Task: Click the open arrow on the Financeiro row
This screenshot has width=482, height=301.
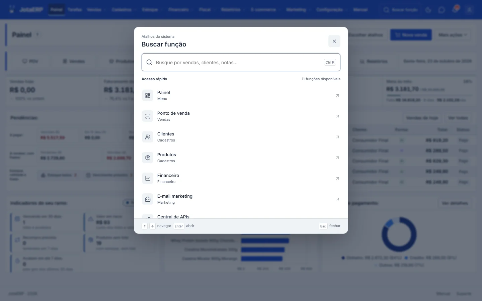Action: pos(337,178)
